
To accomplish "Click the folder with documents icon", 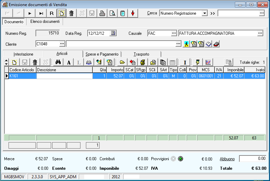I will [153, 62].
